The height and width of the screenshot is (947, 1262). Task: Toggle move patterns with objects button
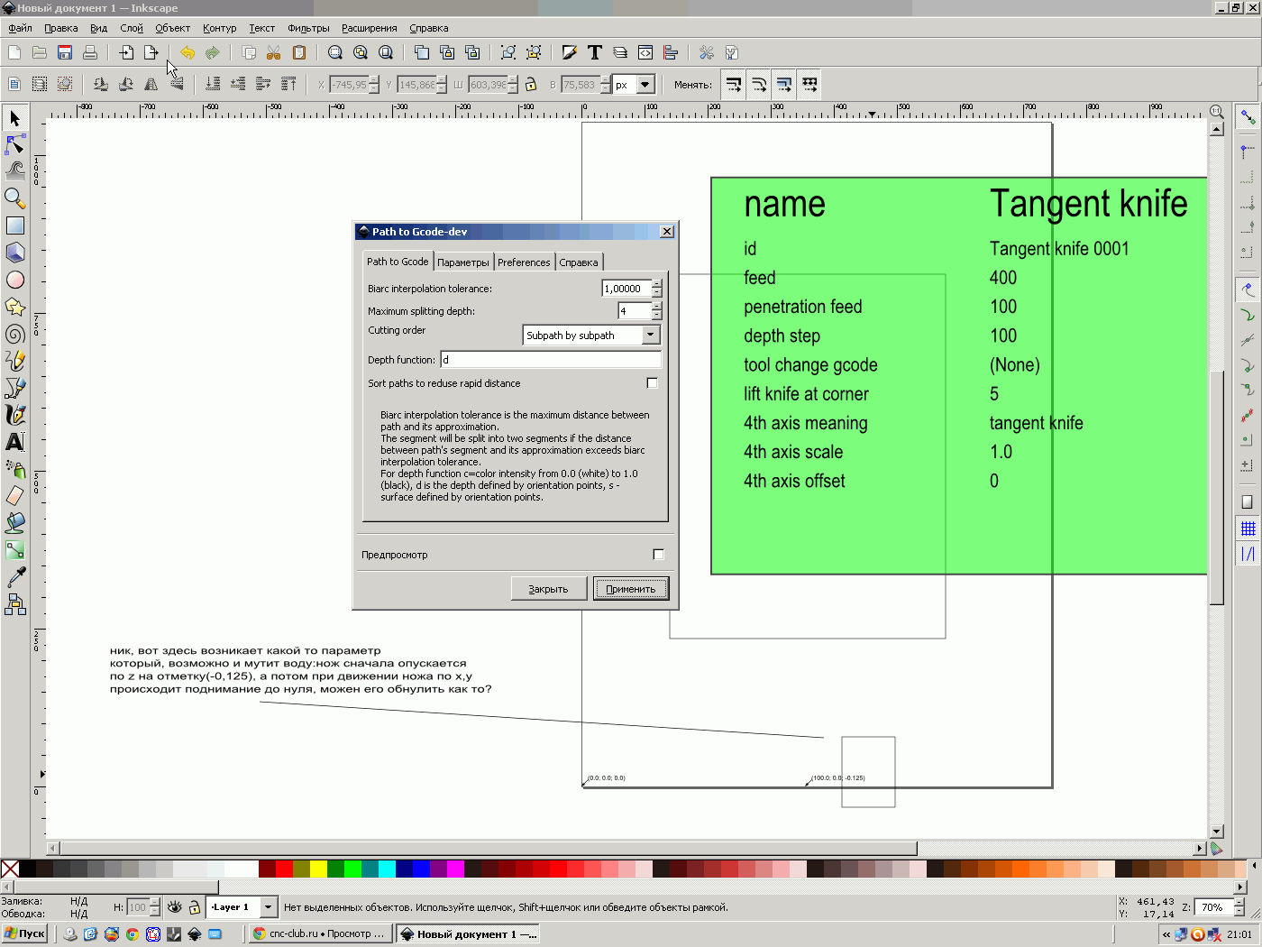(809, 85)
